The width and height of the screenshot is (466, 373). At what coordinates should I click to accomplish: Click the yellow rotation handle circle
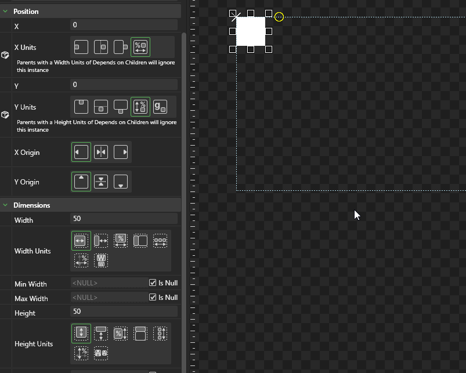279,17
